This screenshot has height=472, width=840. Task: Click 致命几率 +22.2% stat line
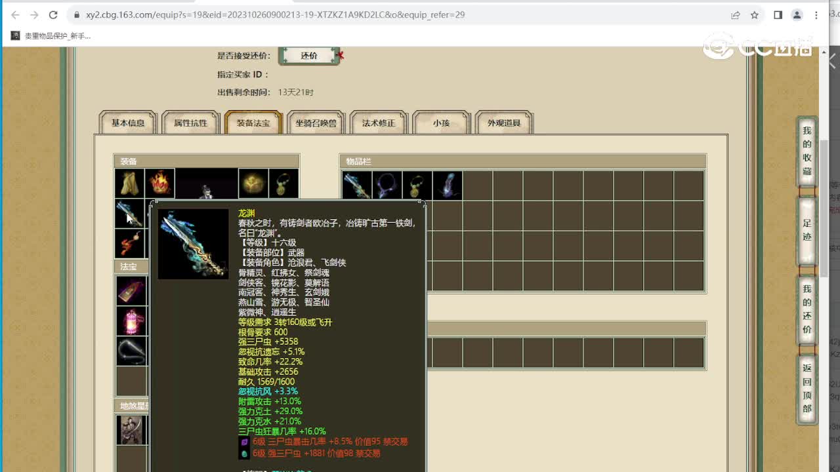point(270,362)
